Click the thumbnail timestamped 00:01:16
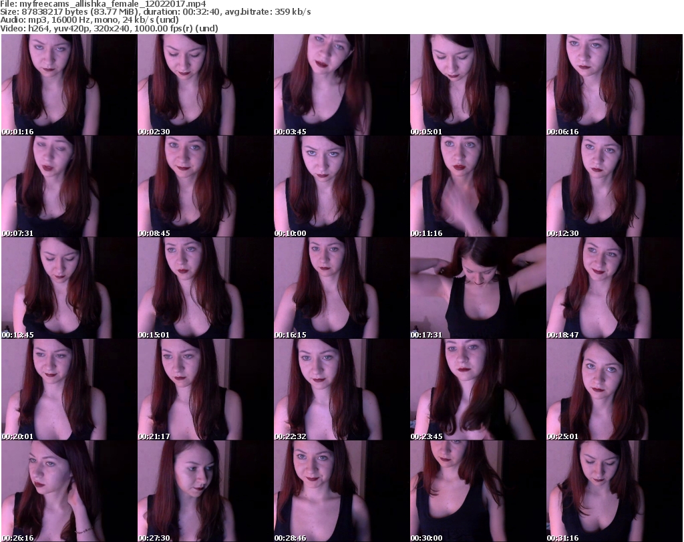Screen dimensions: 684x542 pyautogui.click(x=69, y=85)
